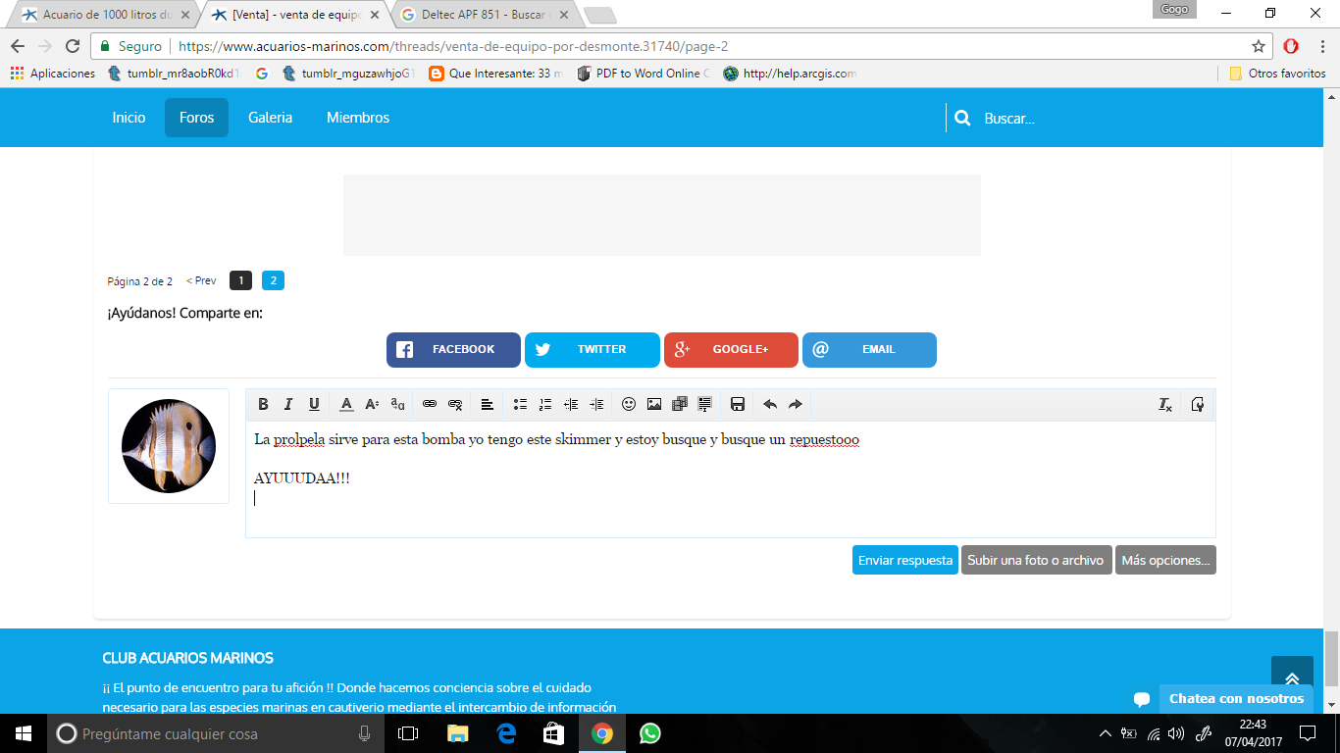Toggle bold formatting in the reply editor
Image resolution: width=1340 pixels, height=753 pixels.
[263, 404]
